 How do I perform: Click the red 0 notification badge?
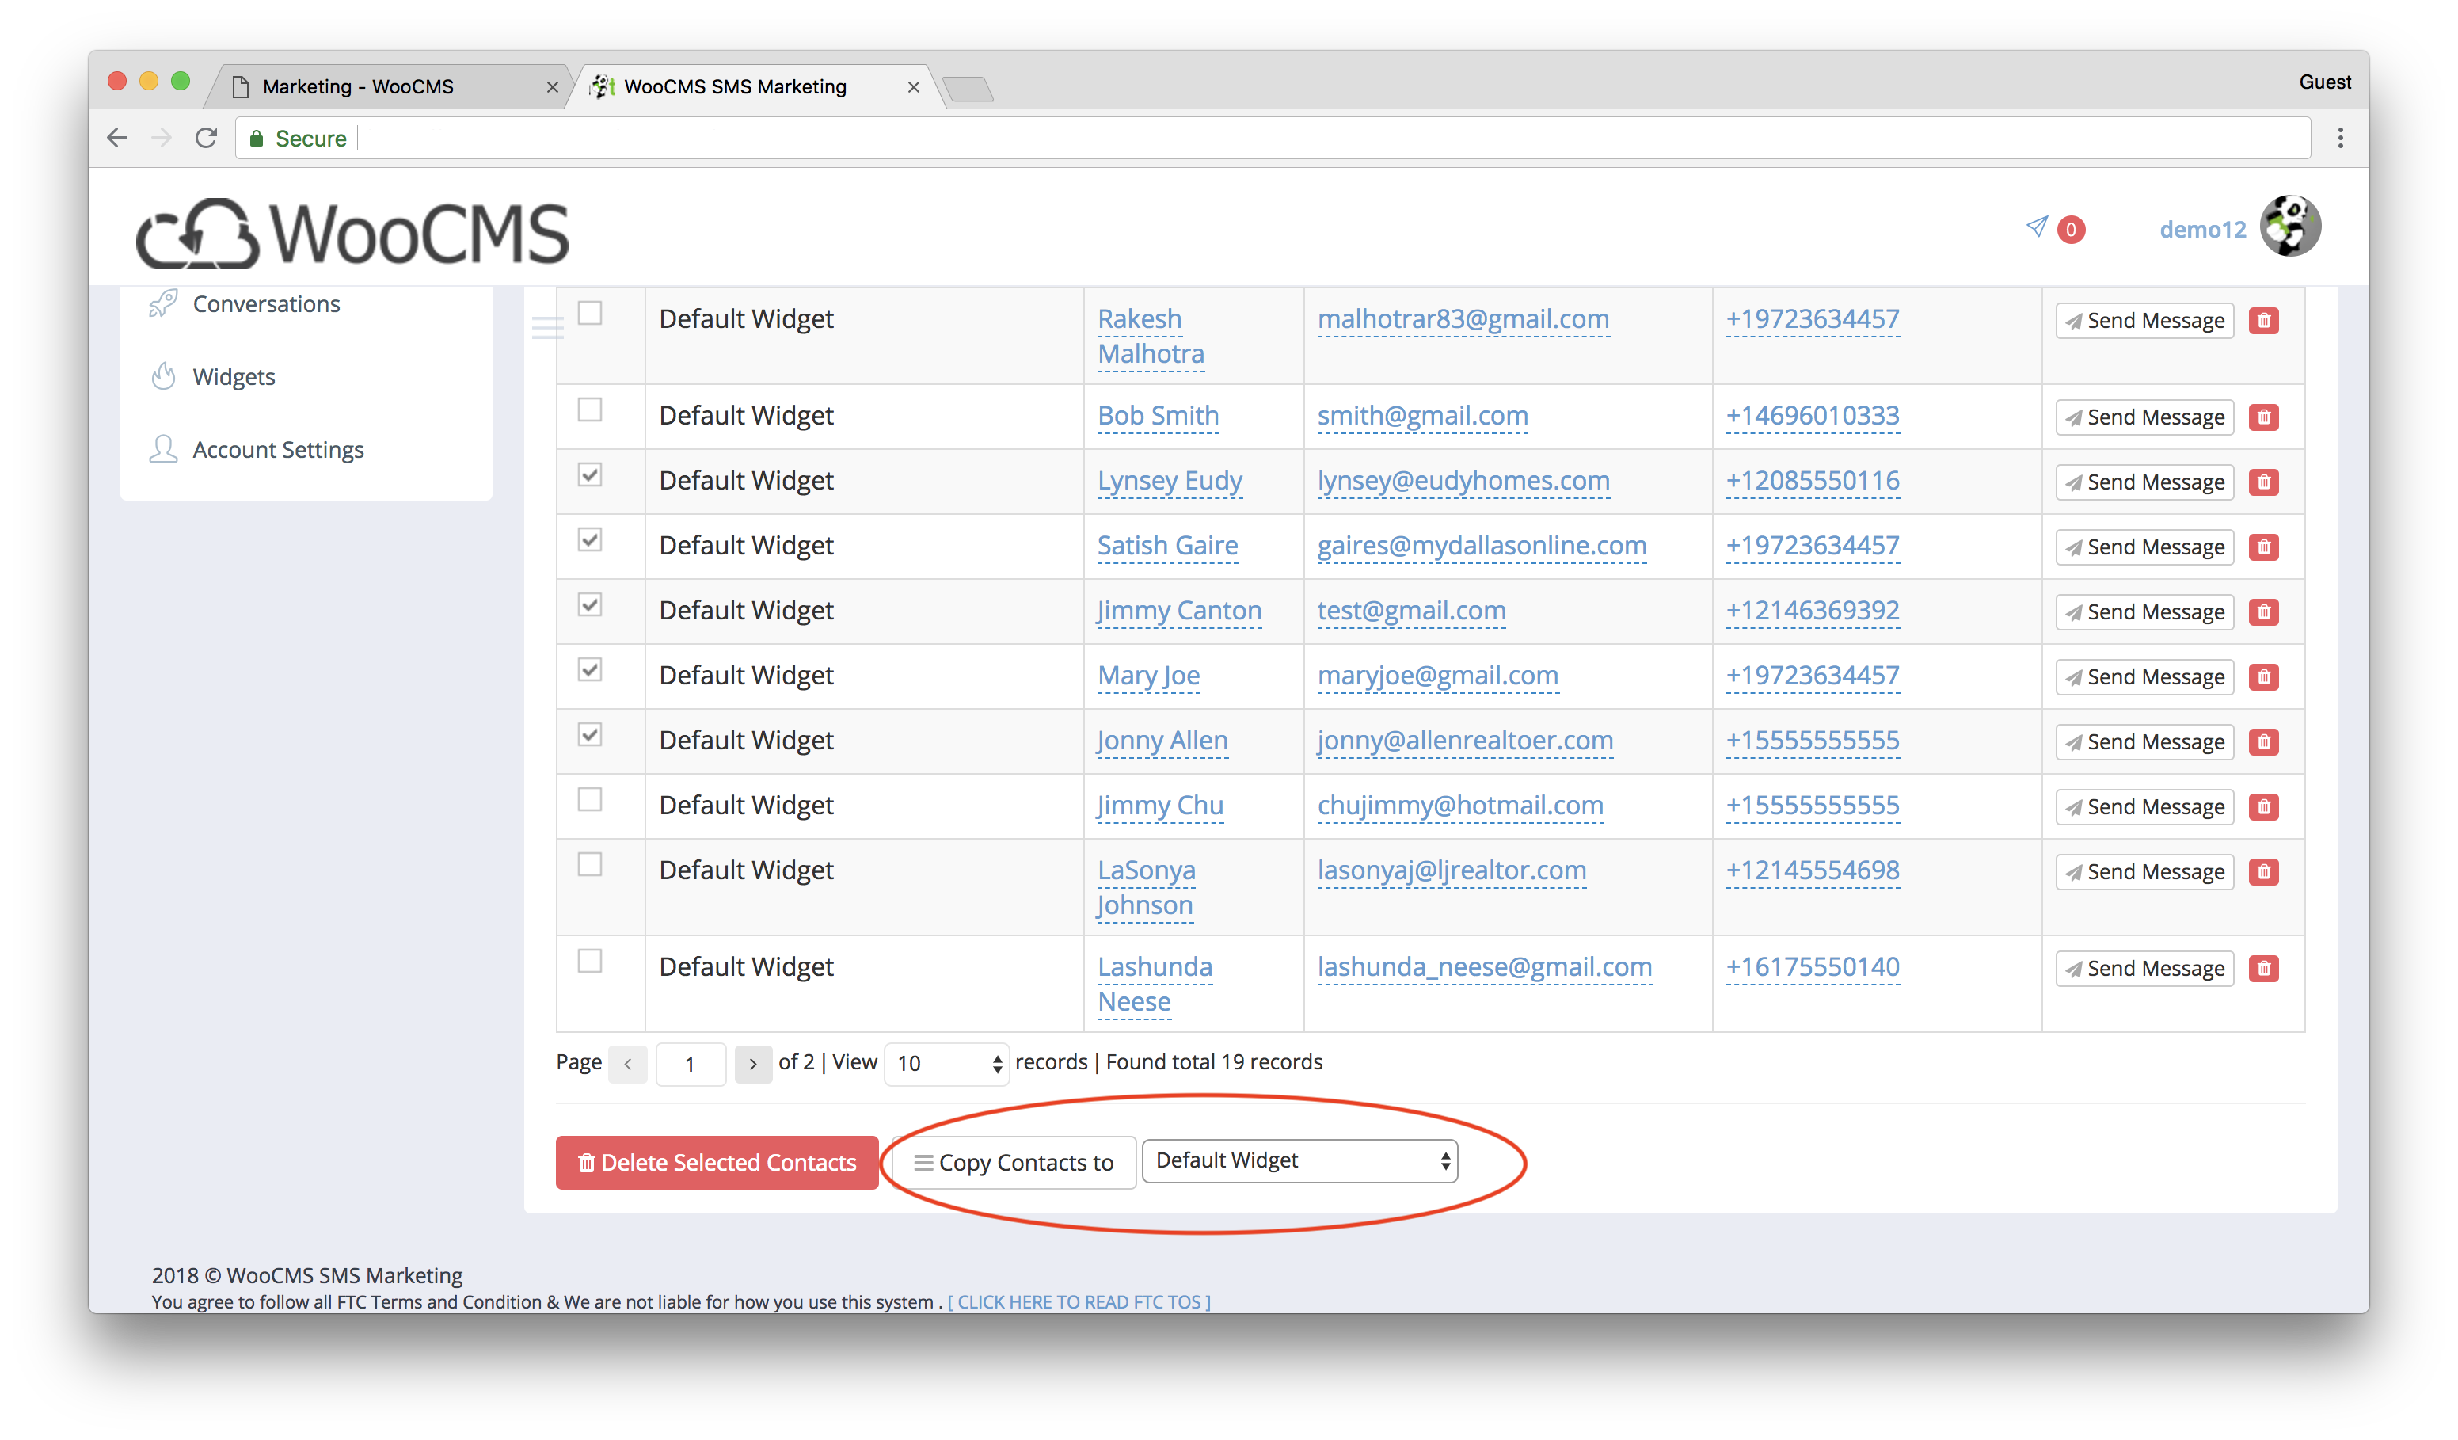coord(2070,229)
